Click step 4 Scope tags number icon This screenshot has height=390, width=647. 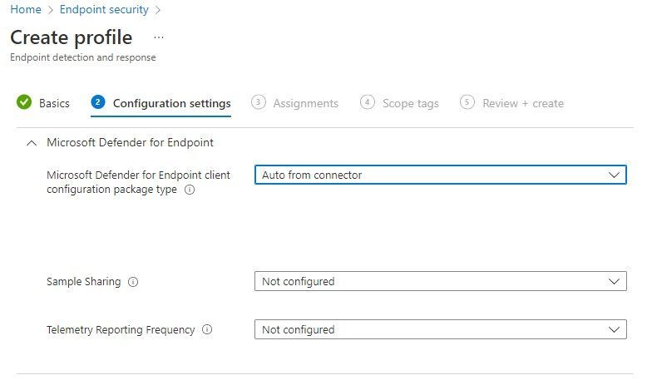coord(368,102)
